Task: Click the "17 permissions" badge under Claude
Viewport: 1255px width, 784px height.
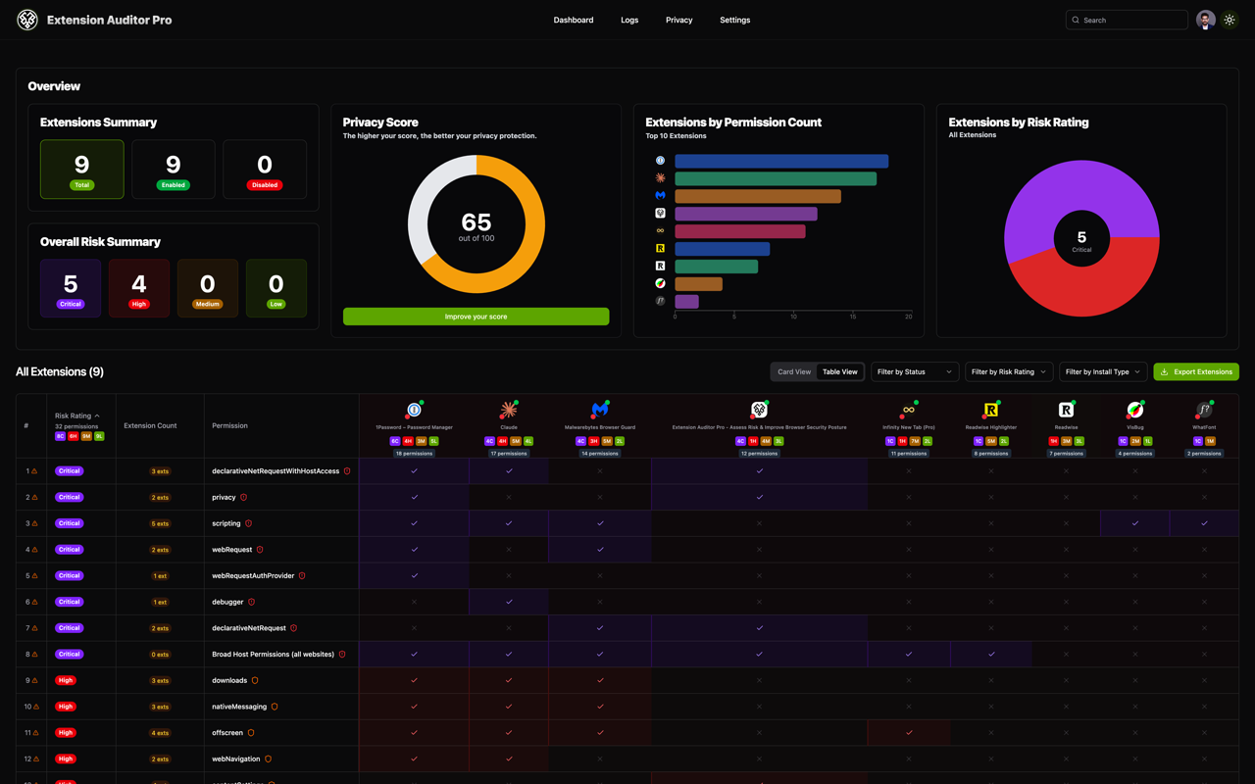Action: coord(508,454)
